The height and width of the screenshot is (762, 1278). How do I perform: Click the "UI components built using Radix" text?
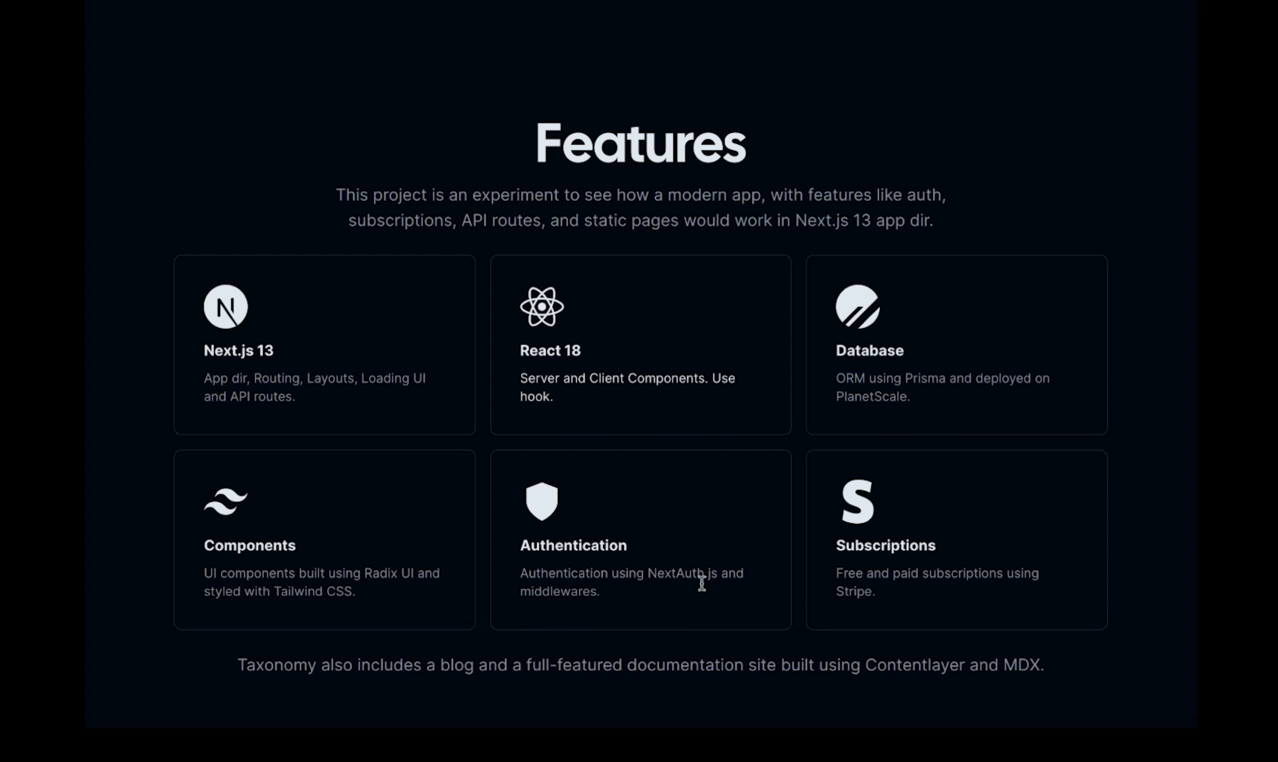[321, 582]
